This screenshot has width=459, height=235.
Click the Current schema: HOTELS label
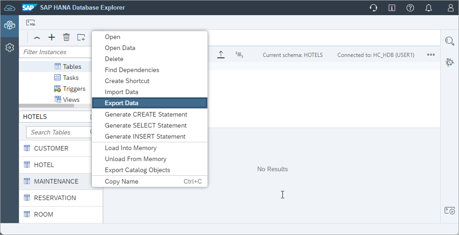click(293, 55)
